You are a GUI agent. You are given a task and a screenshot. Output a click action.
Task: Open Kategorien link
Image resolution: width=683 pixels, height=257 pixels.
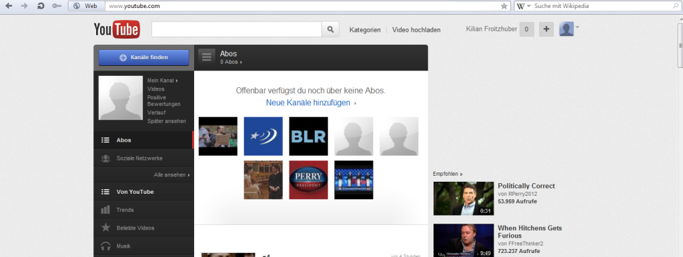pyautogui.click(x=365, y=30)
